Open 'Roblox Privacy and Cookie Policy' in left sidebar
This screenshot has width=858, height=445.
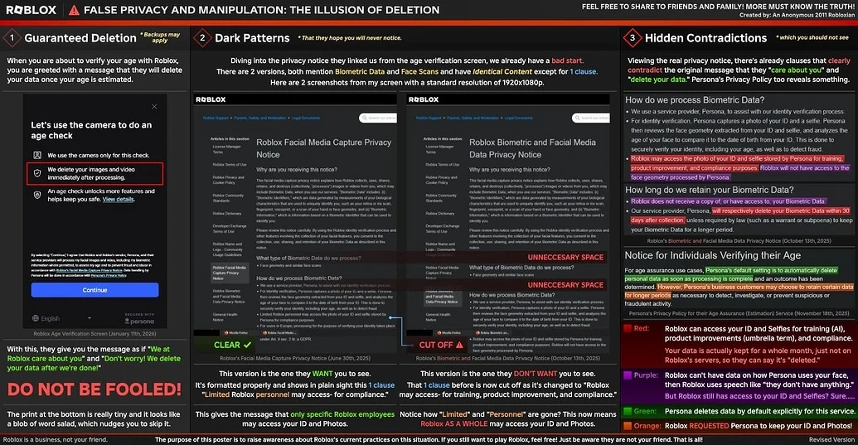point(228,180)
